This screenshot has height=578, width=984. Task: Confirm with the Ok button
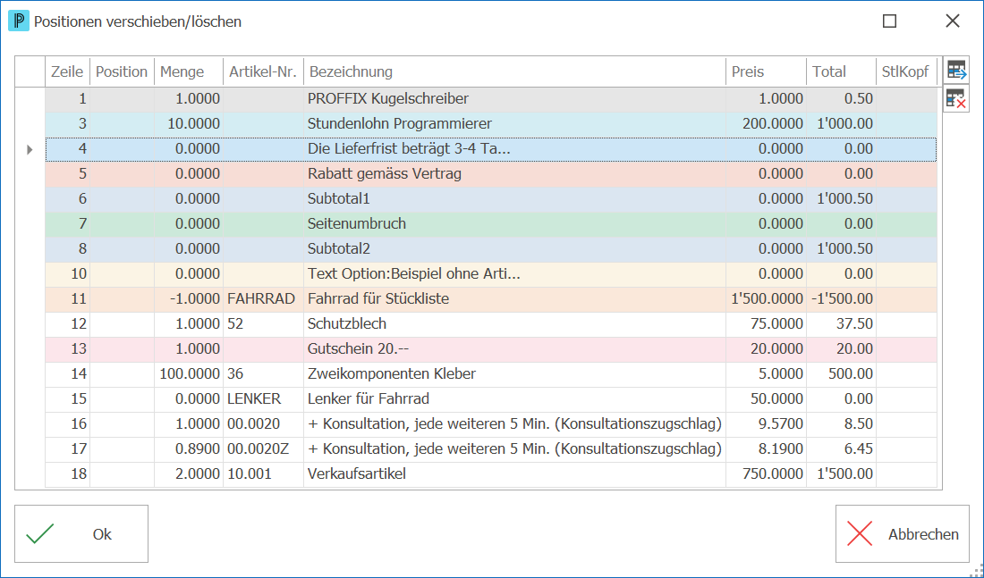click(81, 534)
